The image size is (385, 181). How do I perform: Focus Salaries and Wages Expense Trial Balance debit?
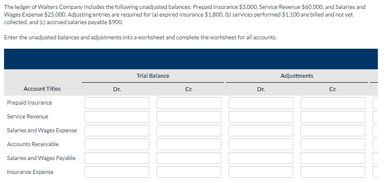[x=117, y=130]
